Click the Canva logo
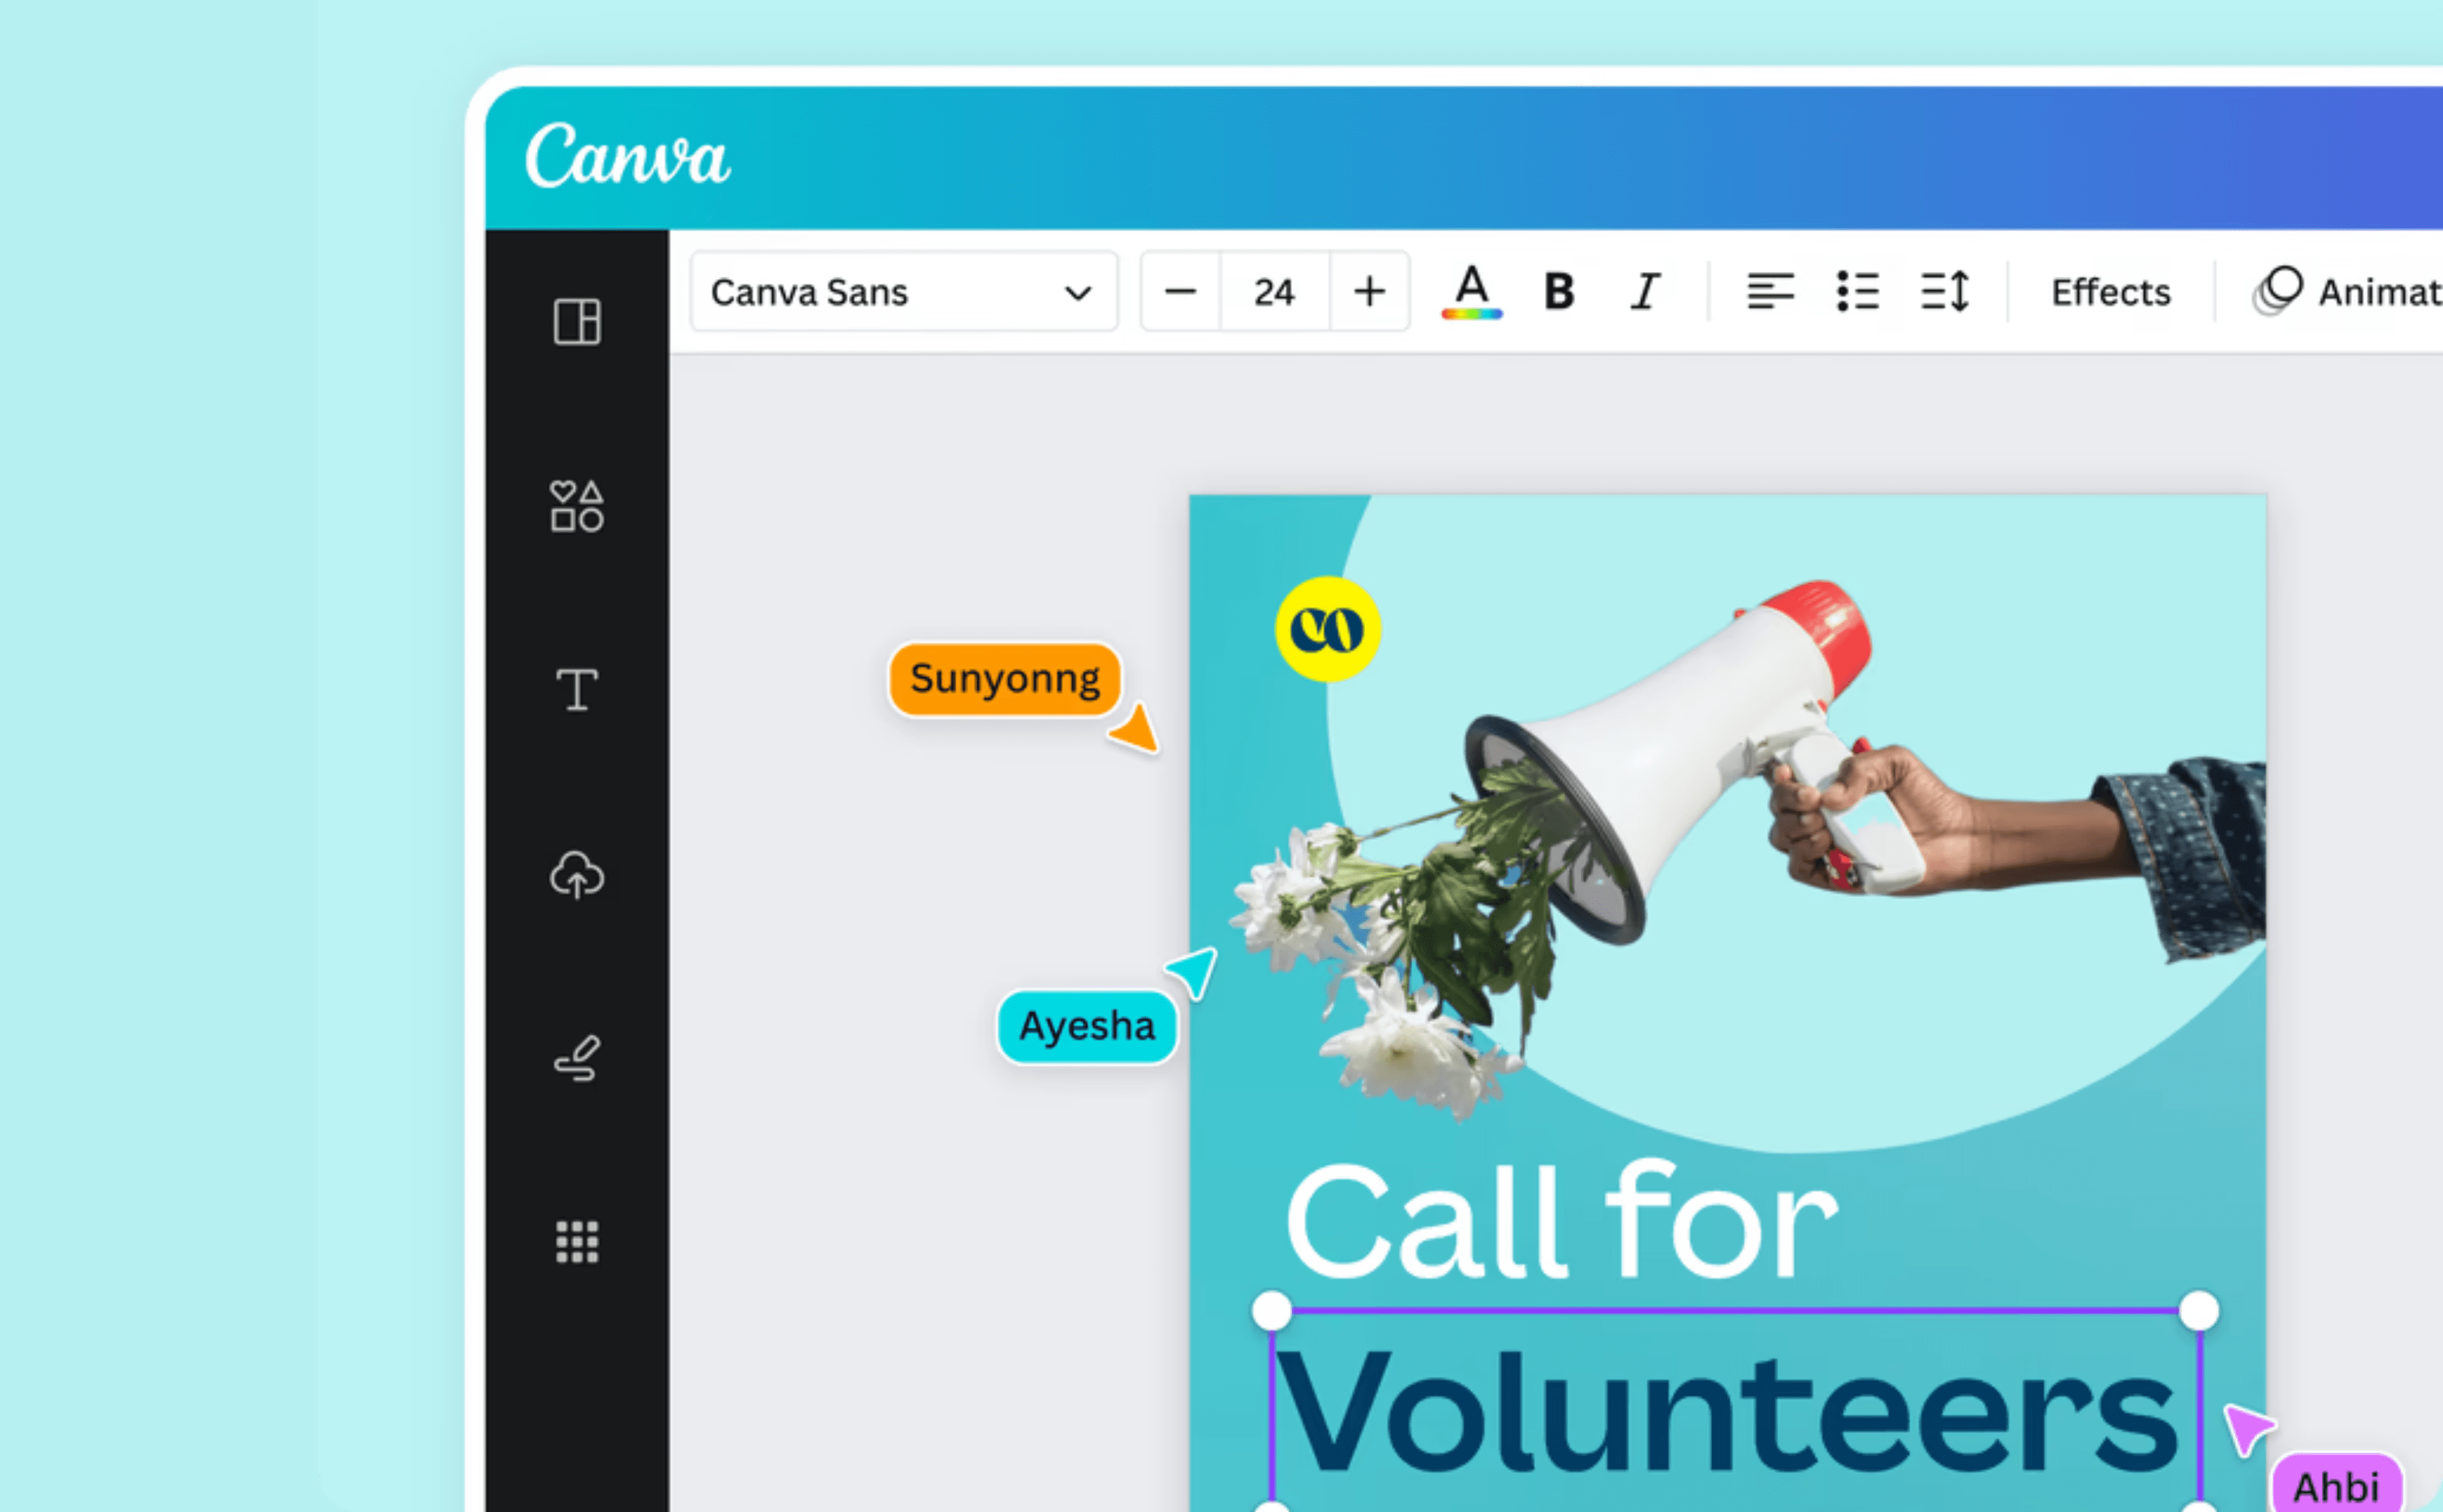 tap(626, 156)
